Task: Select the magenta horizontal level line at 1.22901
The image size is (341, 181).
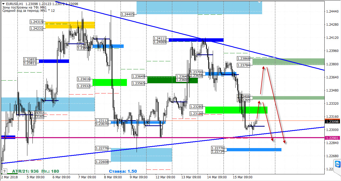Action: [163, 138]
